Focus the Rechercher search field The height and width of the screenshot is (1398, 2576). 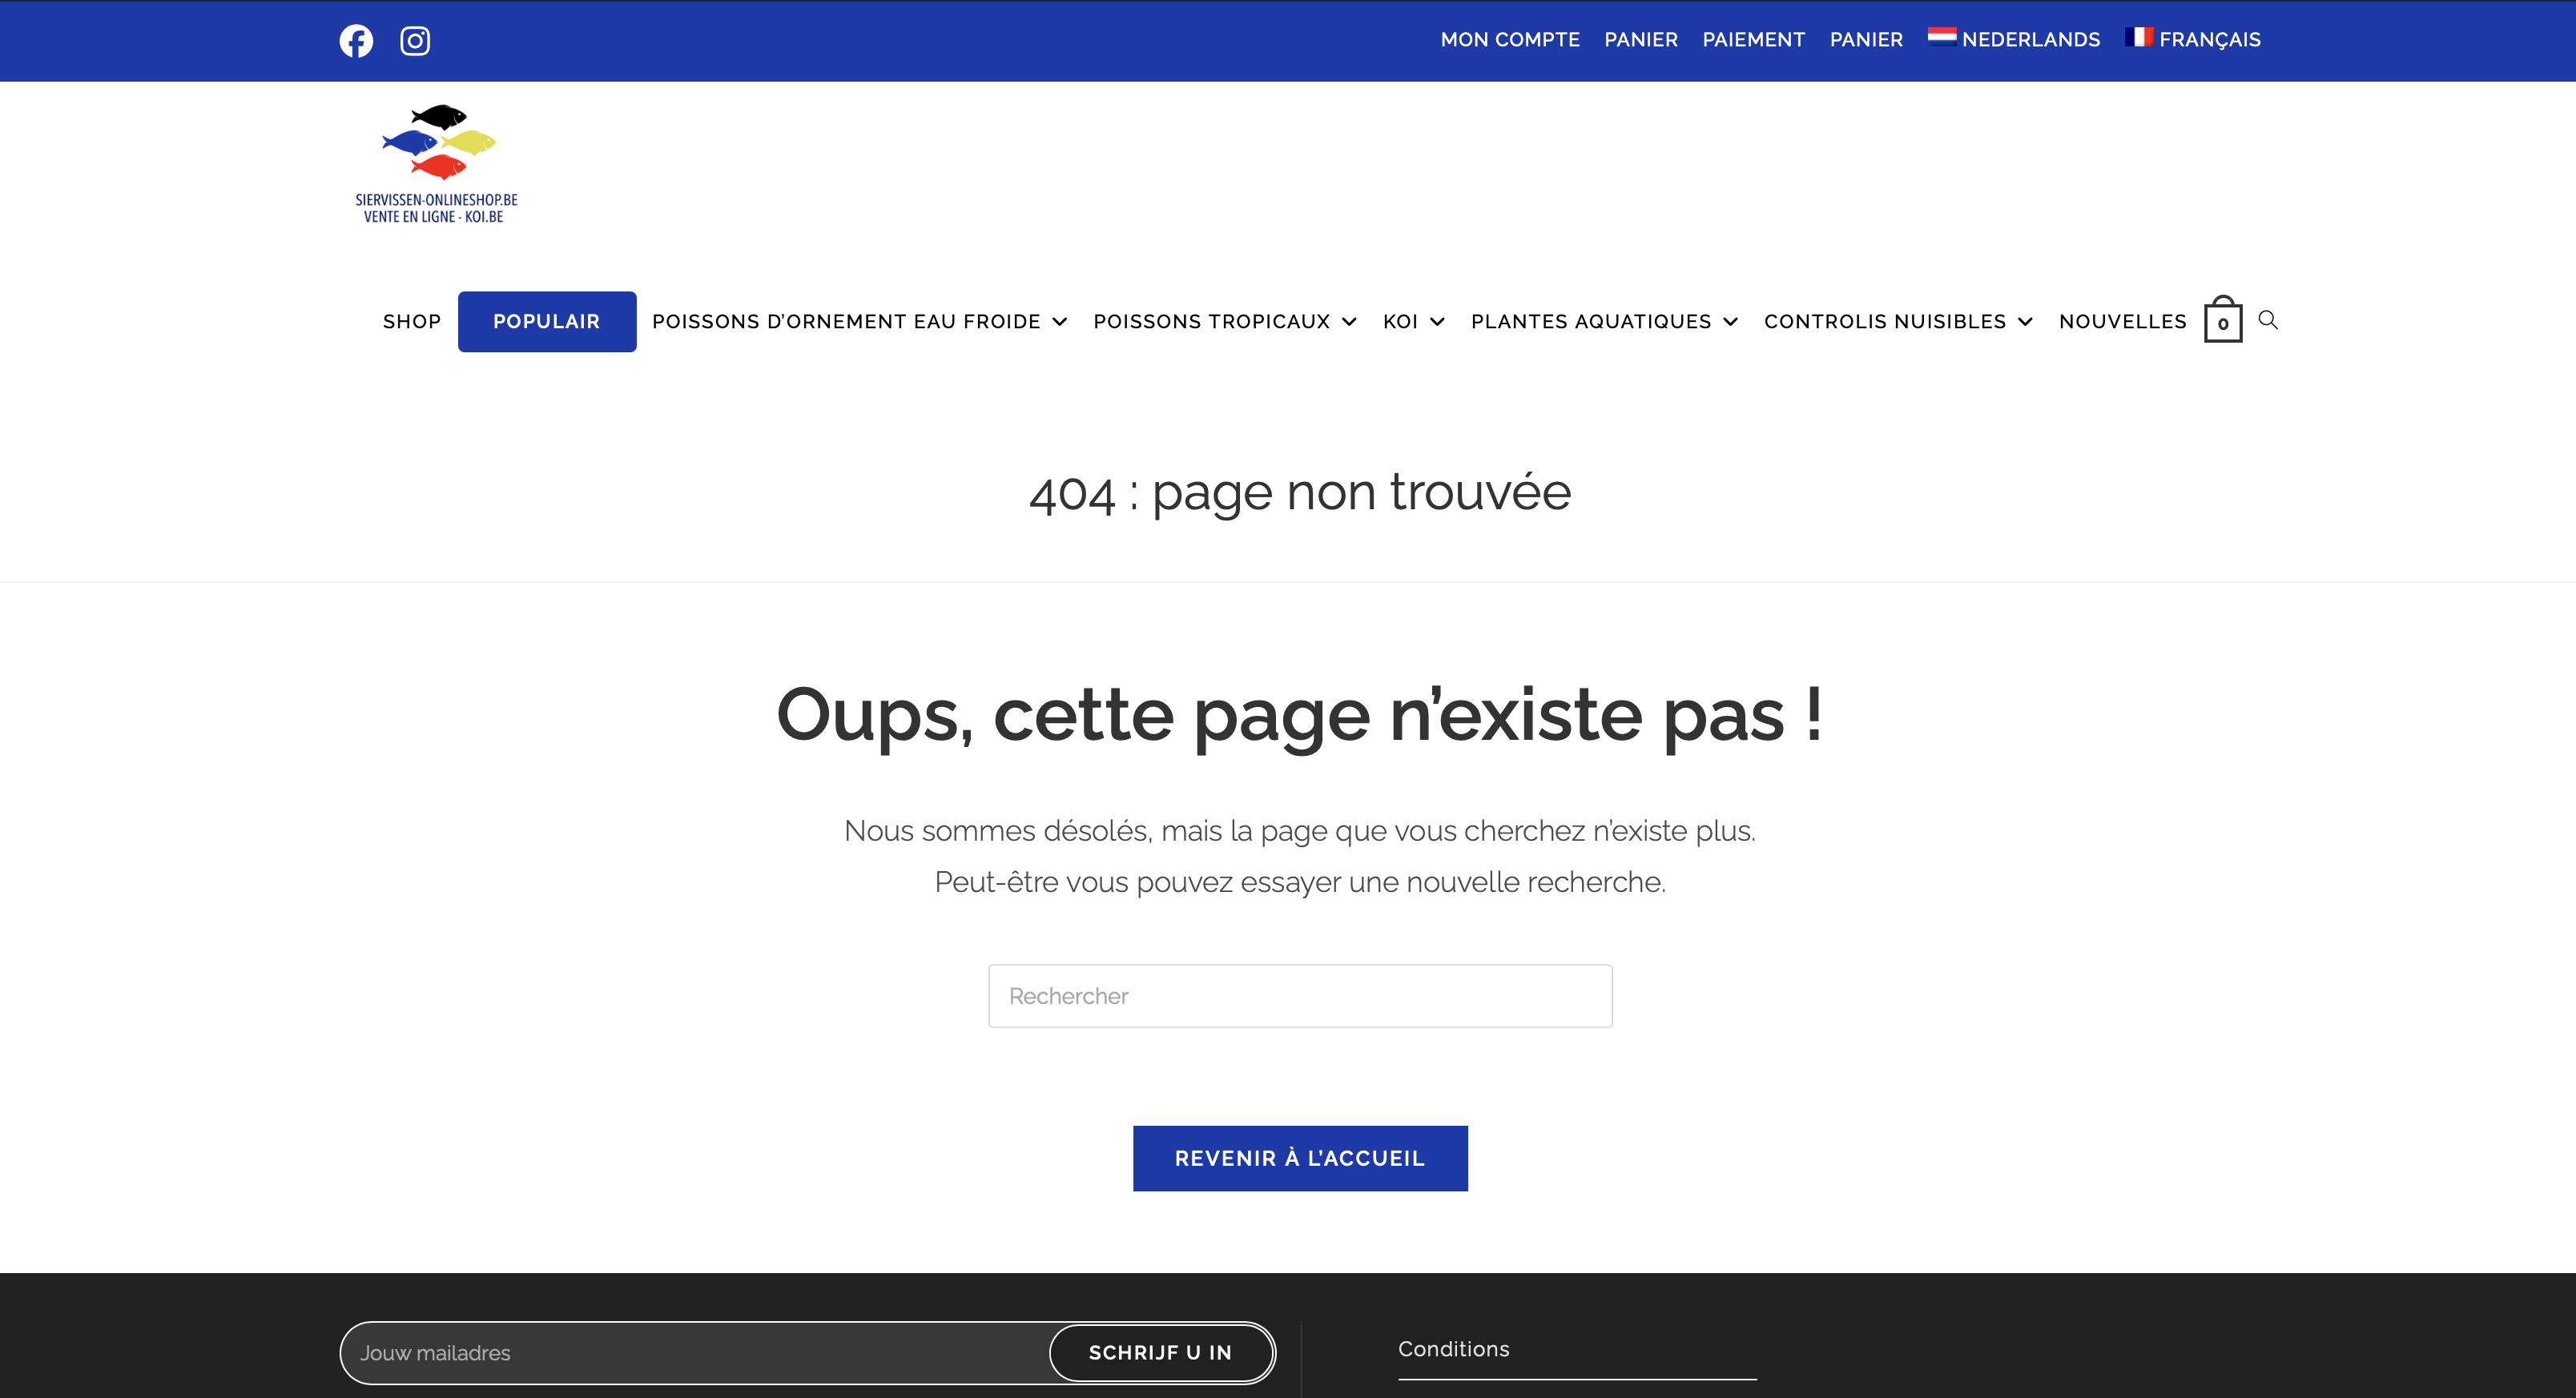(x=1299, y=995)
